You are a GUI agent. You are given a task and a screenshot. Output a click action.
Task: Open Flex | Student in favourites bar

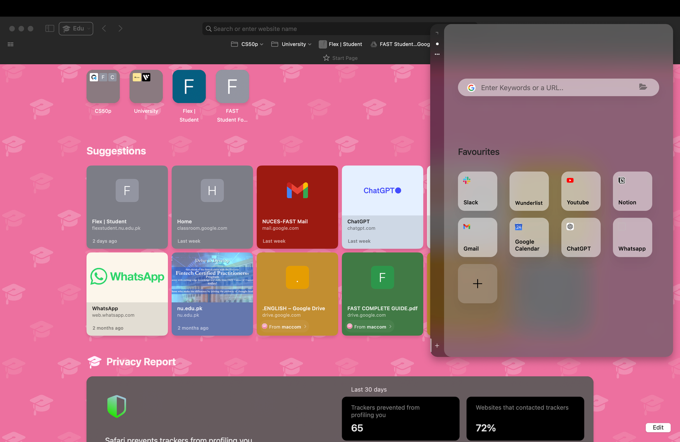340,44
